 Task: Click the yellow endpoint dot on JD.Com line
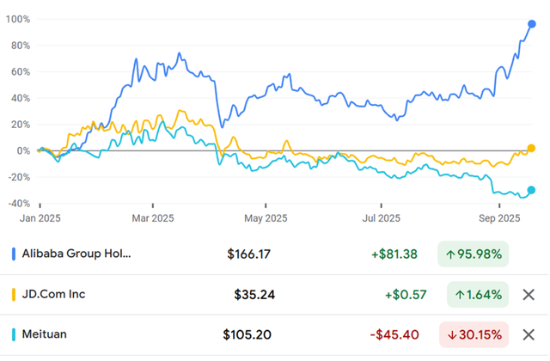(x=531, y=149)
